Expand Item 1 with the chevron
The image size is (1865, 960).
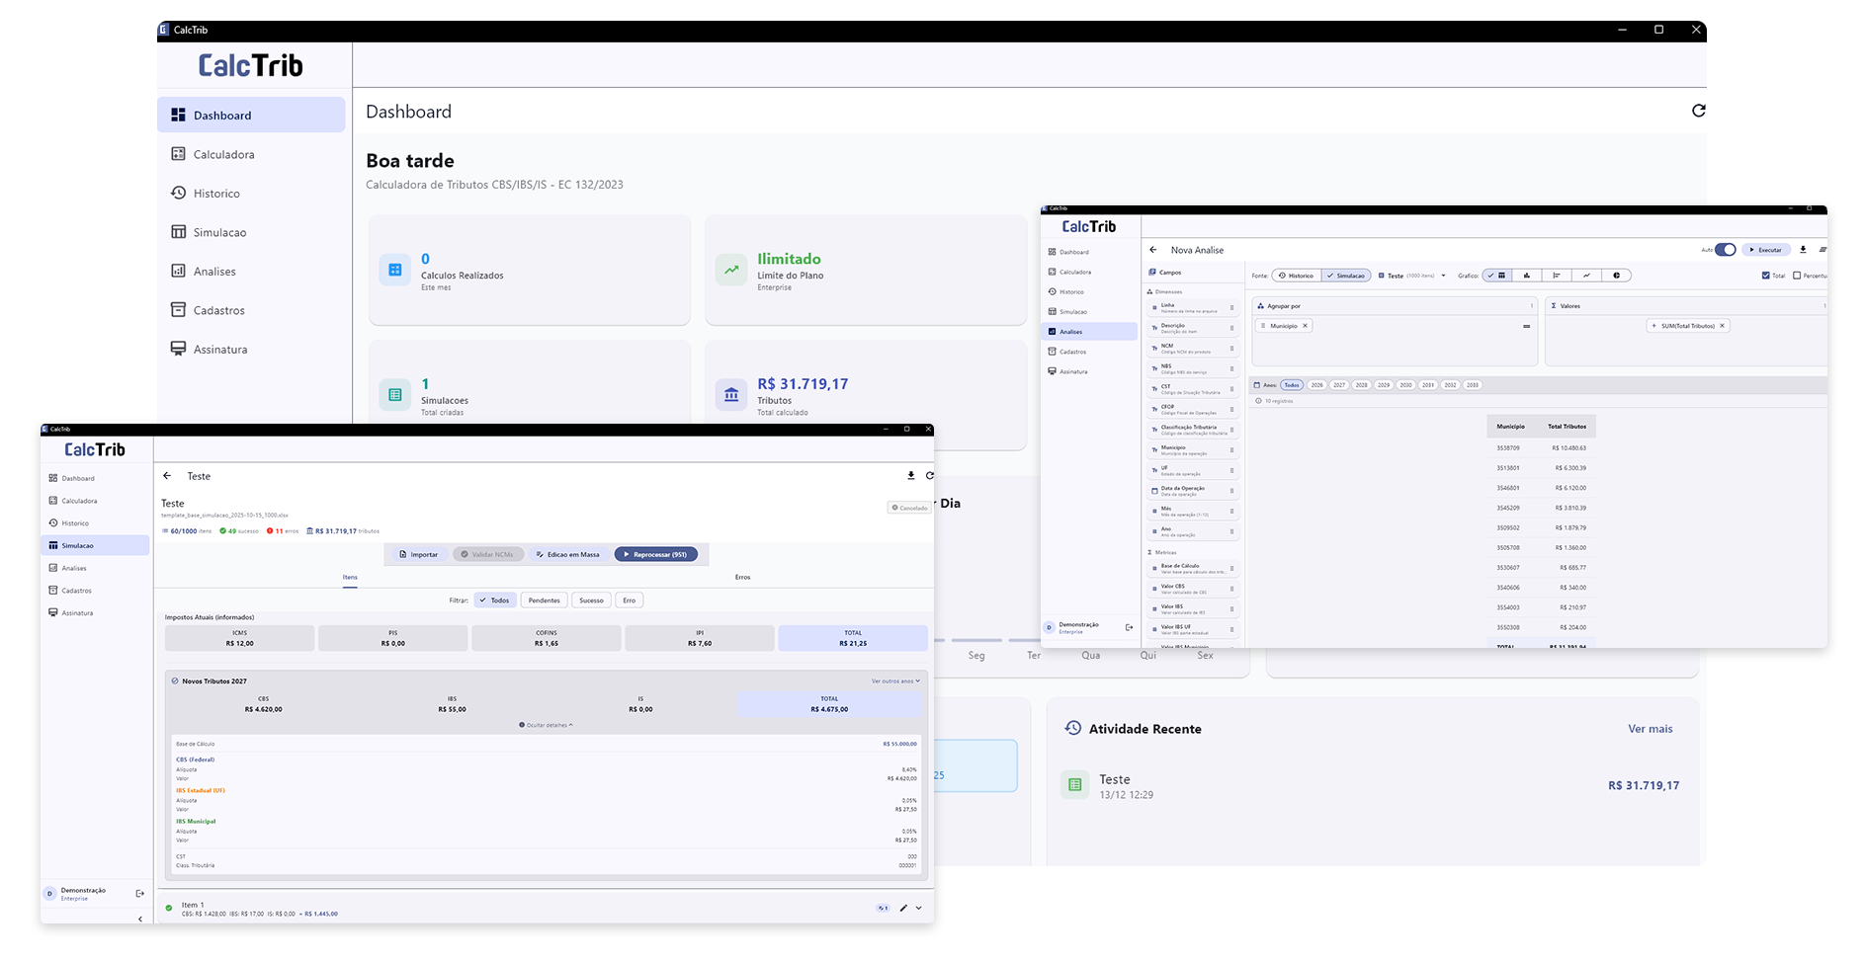click(x=919, y=908)
